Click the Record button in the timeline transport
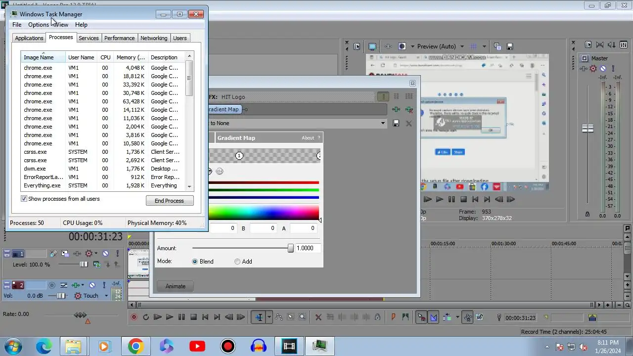 134,317
